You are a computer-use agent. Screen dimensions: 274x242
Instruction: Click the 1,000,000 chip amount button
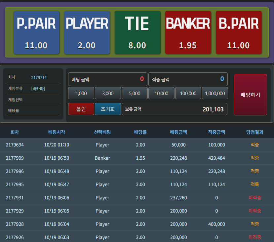coord(215,93)
